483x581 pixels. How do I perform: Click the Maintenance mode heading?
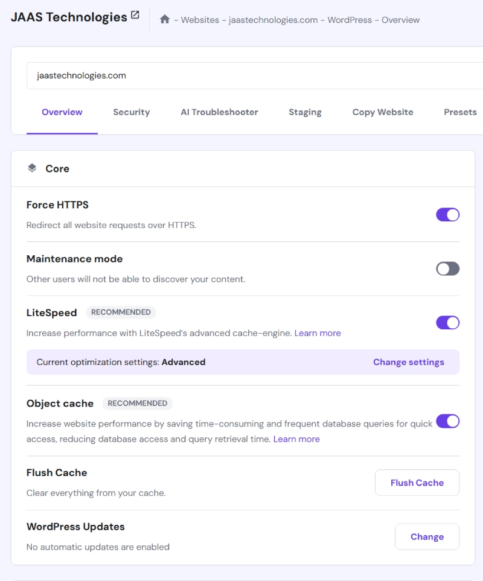click(74, 259)
